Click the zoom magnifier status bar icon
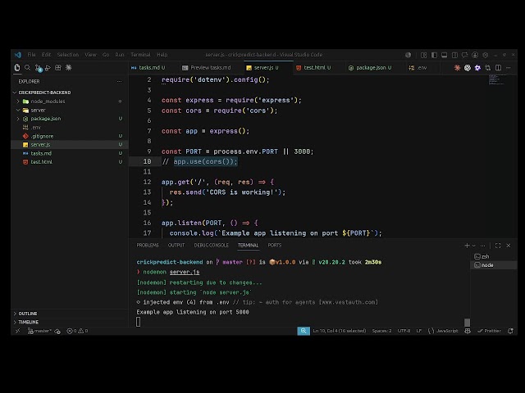Image resolution: width=525 pixels, height=393 pixels. pyautogui.click(x=304, y=331)
